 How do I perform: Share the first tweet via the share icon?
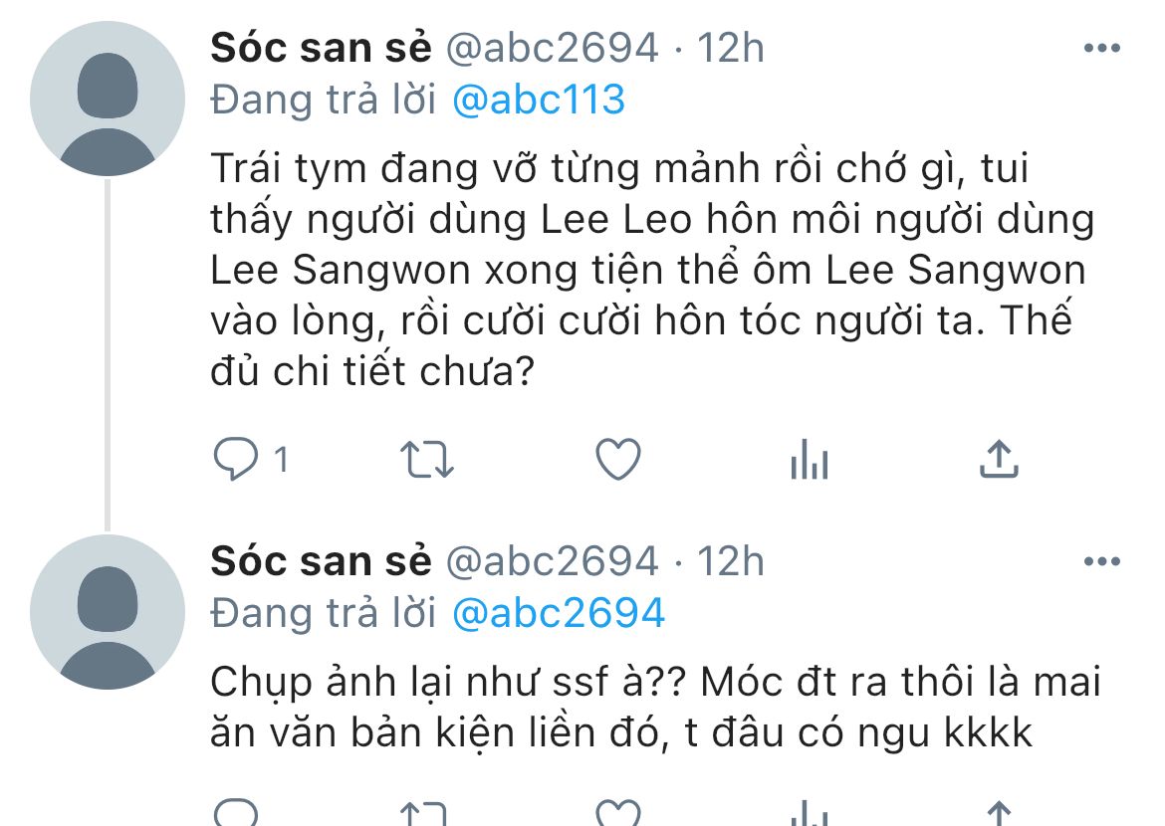click(x=999, y=459)
